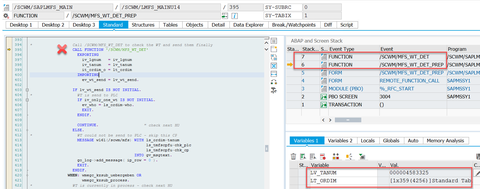Click the third icon in Variables toolbar
This screenshot has height=189, width=480.
click(x=313, y=156)
